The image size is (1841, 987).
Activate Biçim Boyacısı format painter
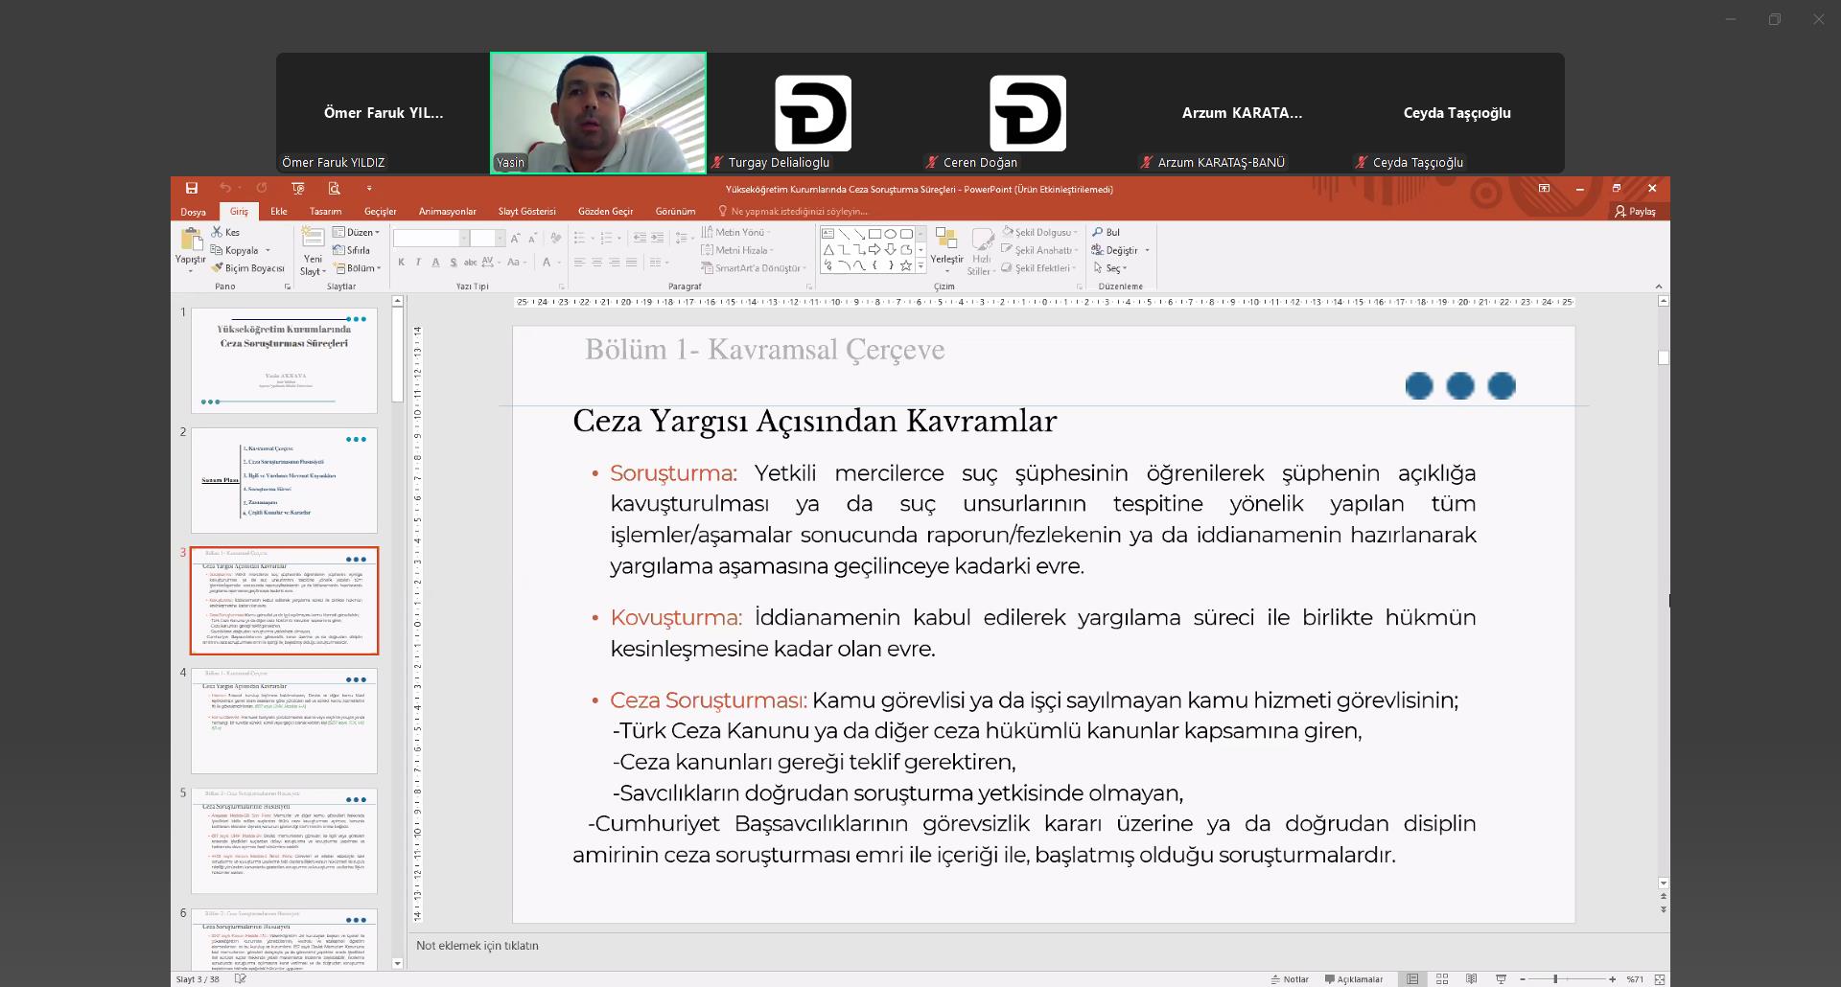tap(248, 268)
